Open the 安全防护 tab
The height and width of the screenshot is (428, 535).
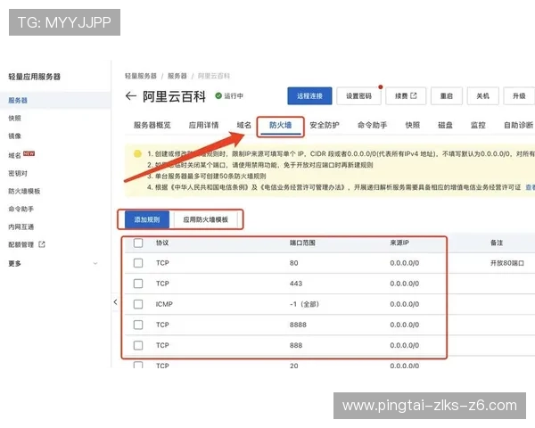(325, 125)
